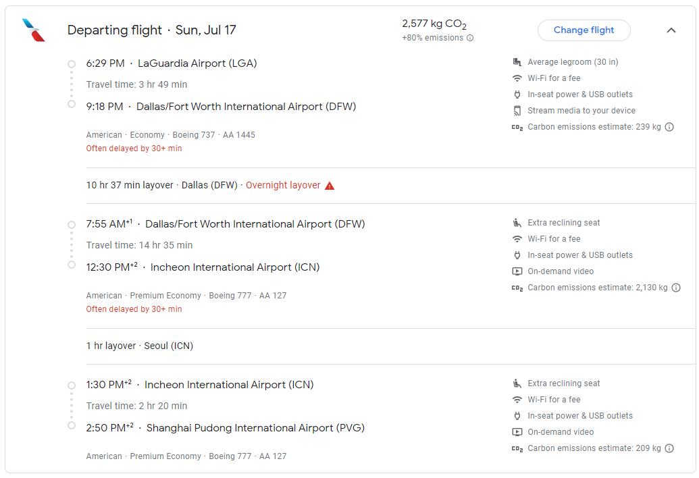The image size is (699, 478).
Task: Click the American Airlines logo icon
Action: click(x=33, y=30)
